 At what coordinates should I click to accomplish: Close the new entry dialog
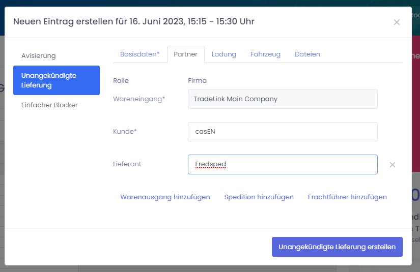[397, 22]
